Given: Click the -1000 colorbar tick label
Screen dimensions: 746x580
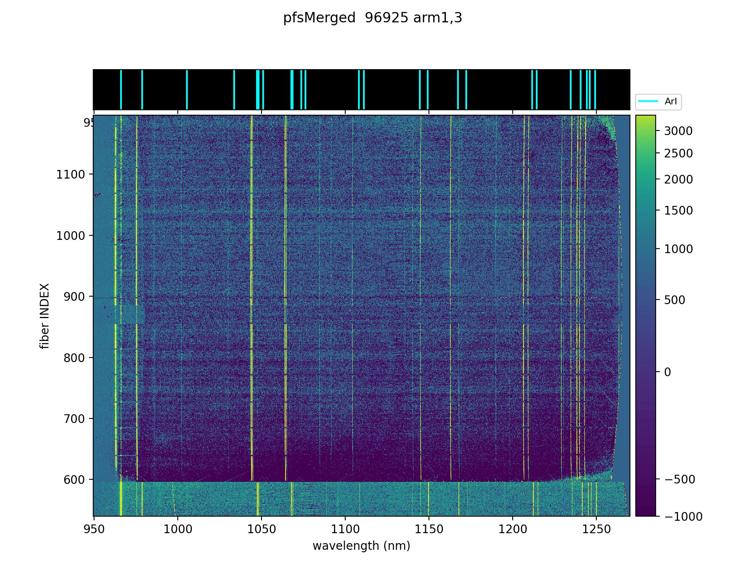Looking at the screenshot, I should coord(683,517).
